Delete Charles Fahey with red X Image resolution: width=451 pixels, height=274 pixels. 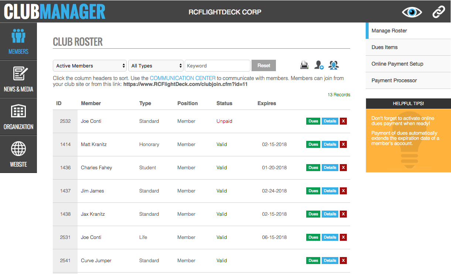pos(343,167)
